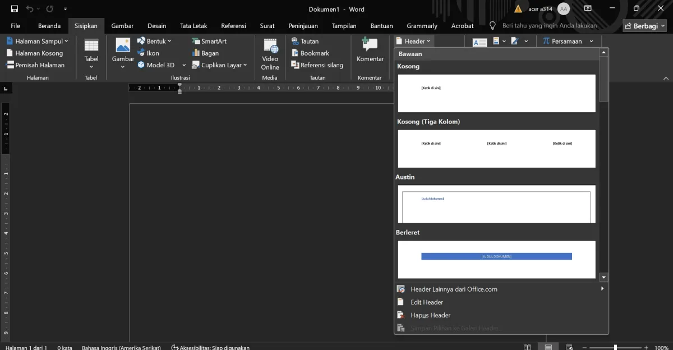Select the Berleret header thumbnail

click(x=497, y=259)
